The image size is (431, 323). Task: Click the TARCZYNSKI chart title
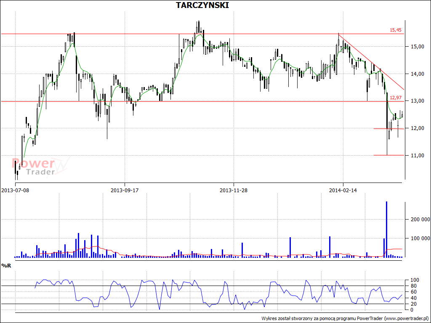point(202,5)
